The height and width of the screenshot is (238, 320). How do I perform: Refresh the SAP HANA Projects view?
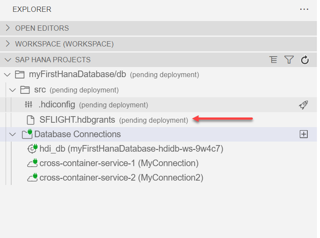pyautogui.click(x=305, y=60)
